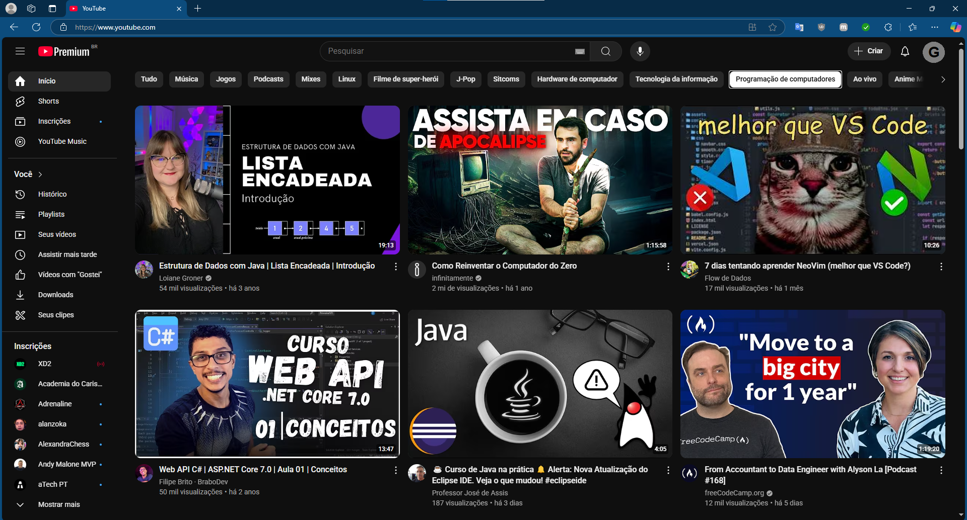967x520 pixels.
Task: Go to Início in the sidebar
Action: 59,81
